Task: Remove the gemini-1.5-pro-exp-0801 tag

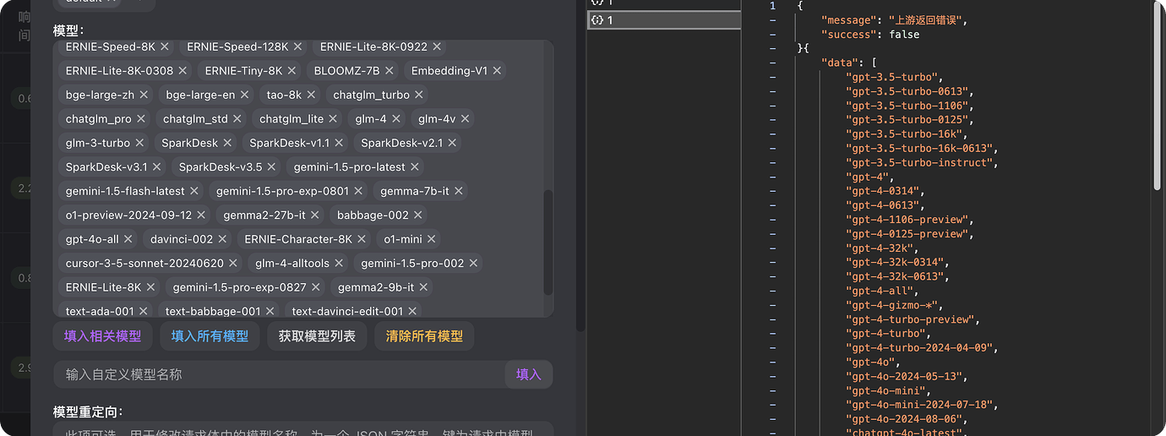Action: 357,191
